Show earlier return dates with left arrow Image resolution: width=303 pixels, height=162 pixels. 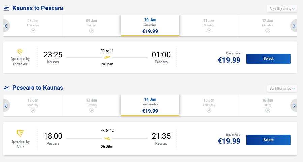(6, 106)
